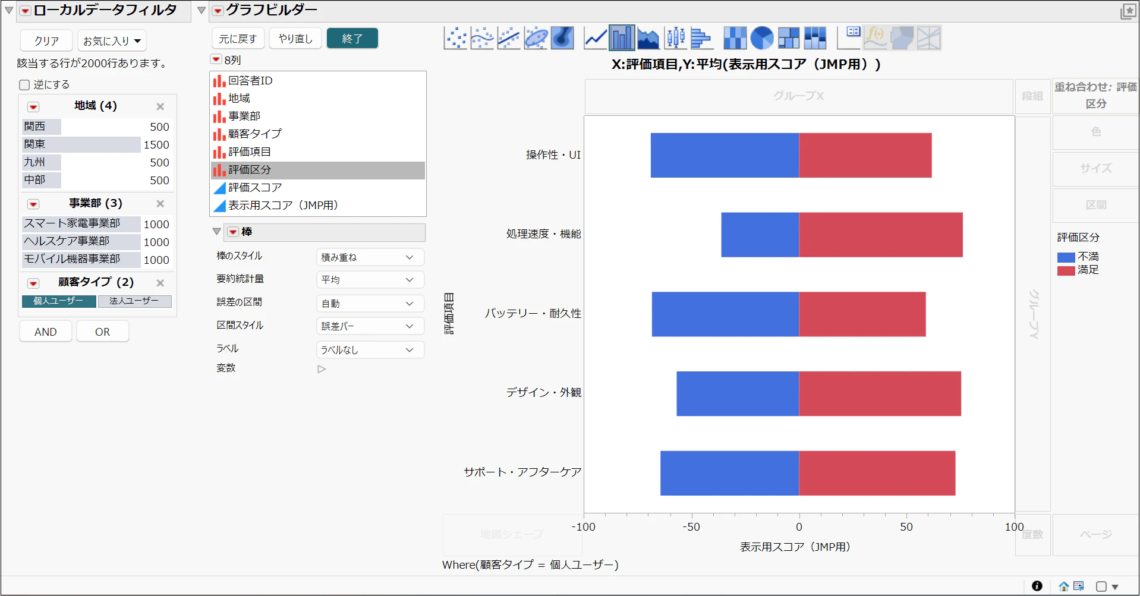
Task: Click the red 満足 legend swatch
Action: [1066, 271]
